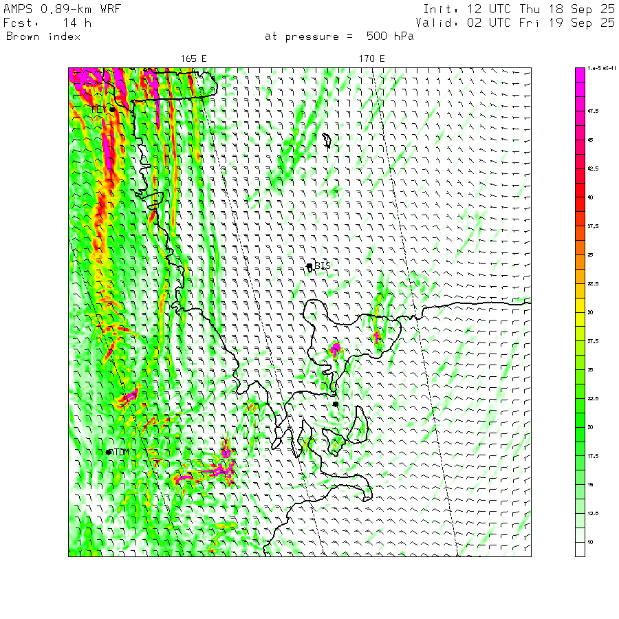Click the '170 E' longitude label

371,59
